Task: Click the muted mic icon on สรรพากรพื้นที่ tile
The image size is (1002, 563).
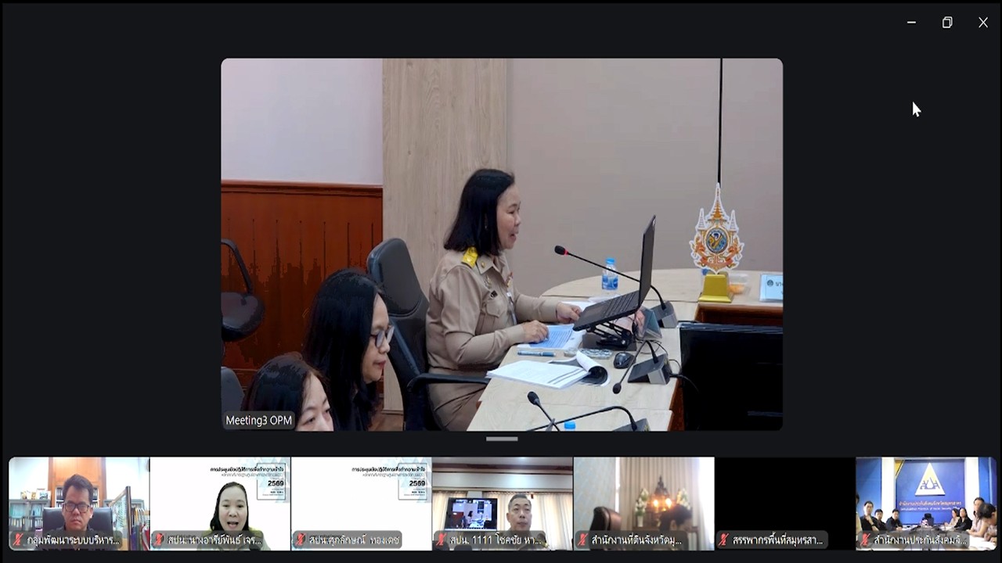Action: click(723, 540)
